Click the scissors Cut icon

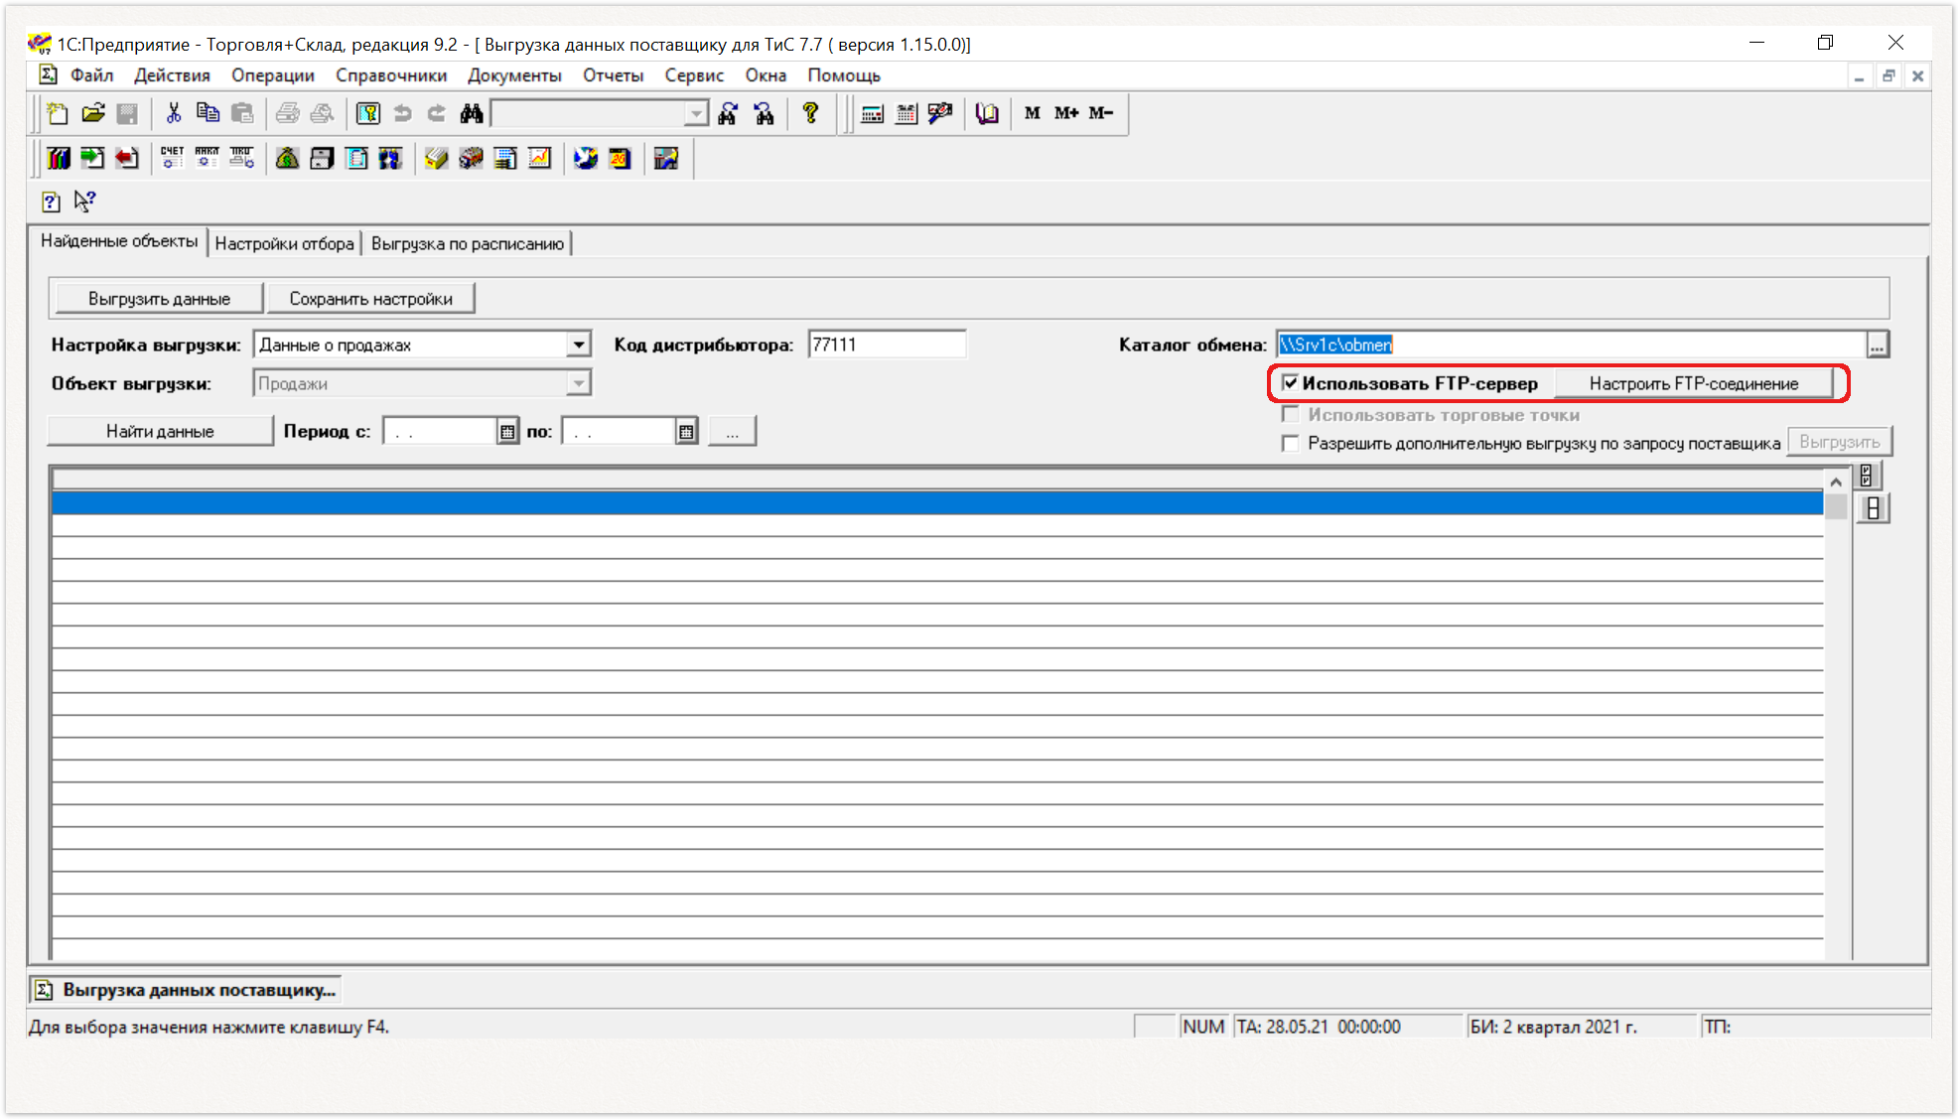[x=173, y=113]
